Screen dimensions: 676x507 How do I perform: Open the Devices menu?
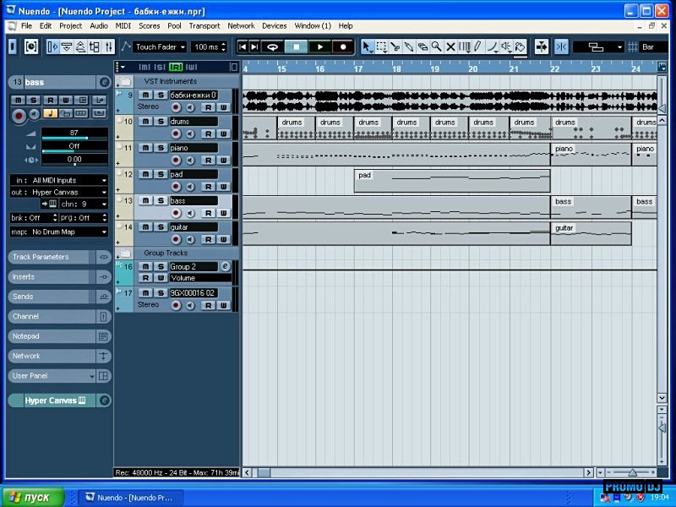274,26
